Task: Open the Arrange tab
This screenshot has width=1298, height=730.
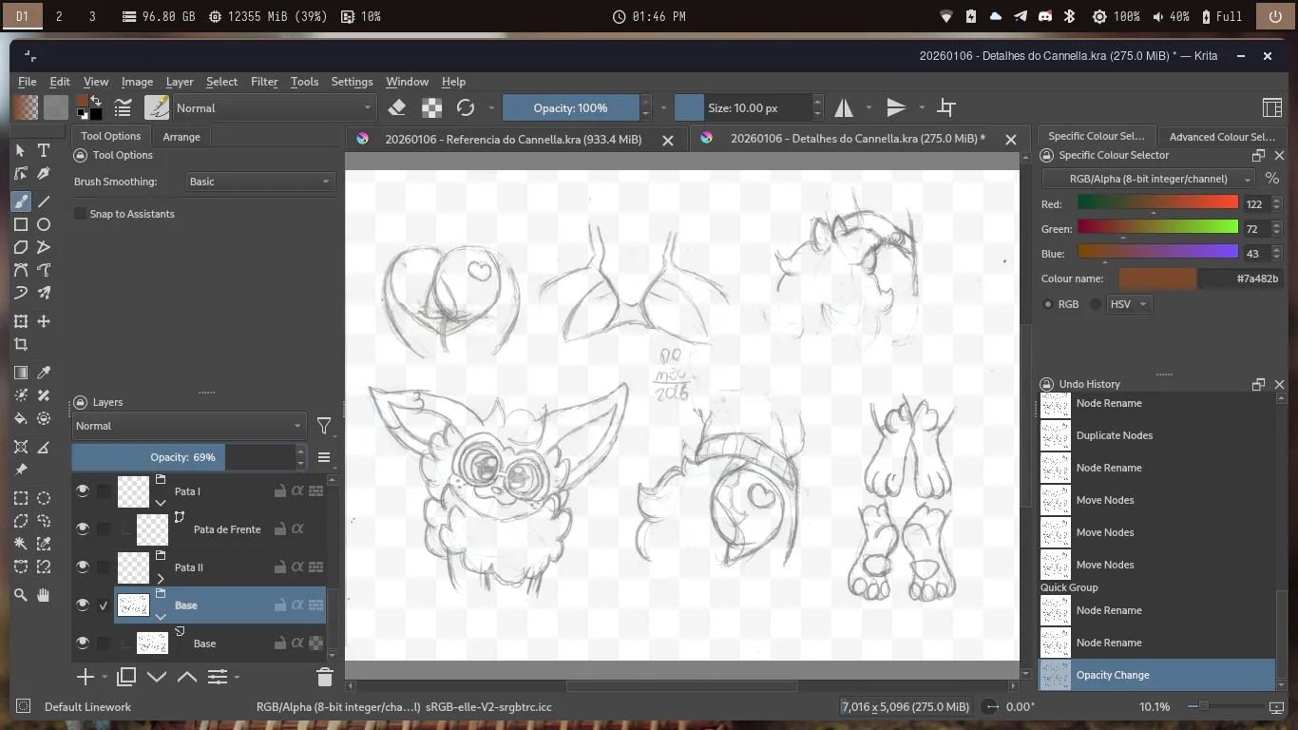Action: (x=181, y=137)
